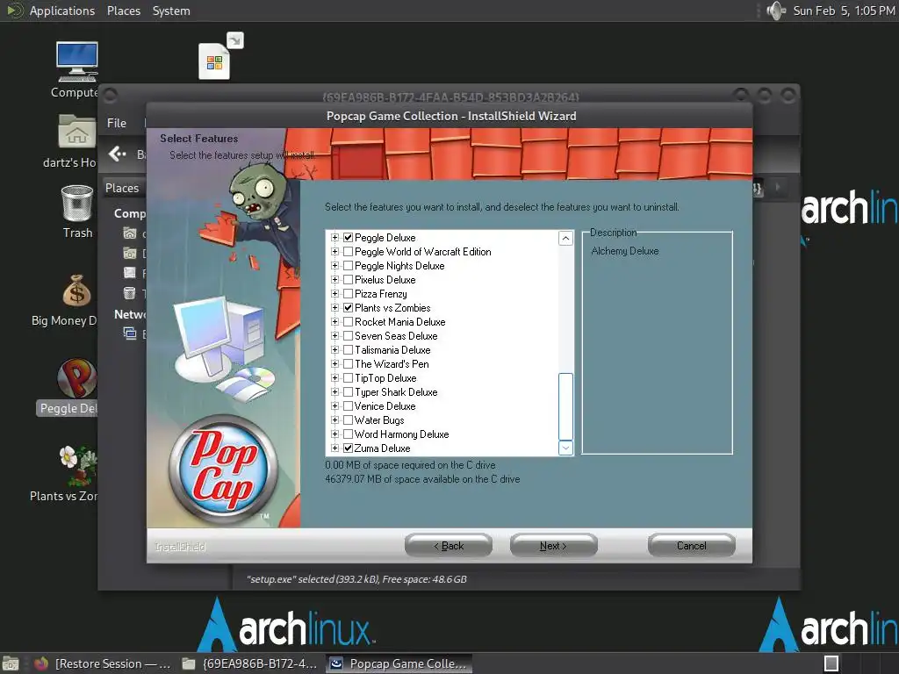The width and height of the screenshot is (899, 674).
Task: Check the Rocket Mania Deluxe checkbox
Action: (x=348, y=321)
